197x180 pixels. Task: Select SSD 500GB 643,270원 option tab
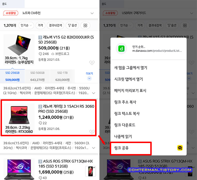pos(37,76)
